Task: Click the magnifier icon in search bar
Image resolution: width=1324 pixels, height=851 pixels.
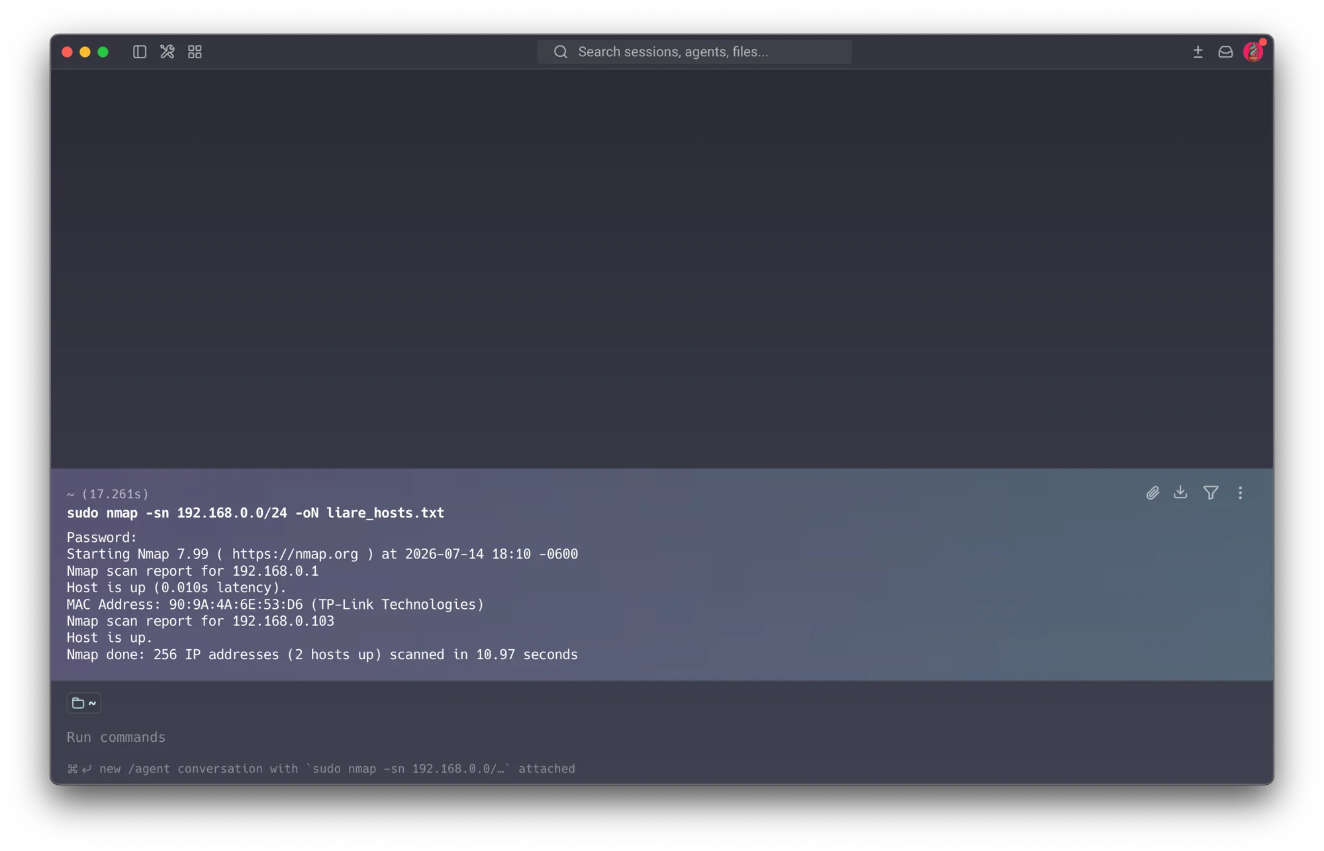Action: [561, 52]
